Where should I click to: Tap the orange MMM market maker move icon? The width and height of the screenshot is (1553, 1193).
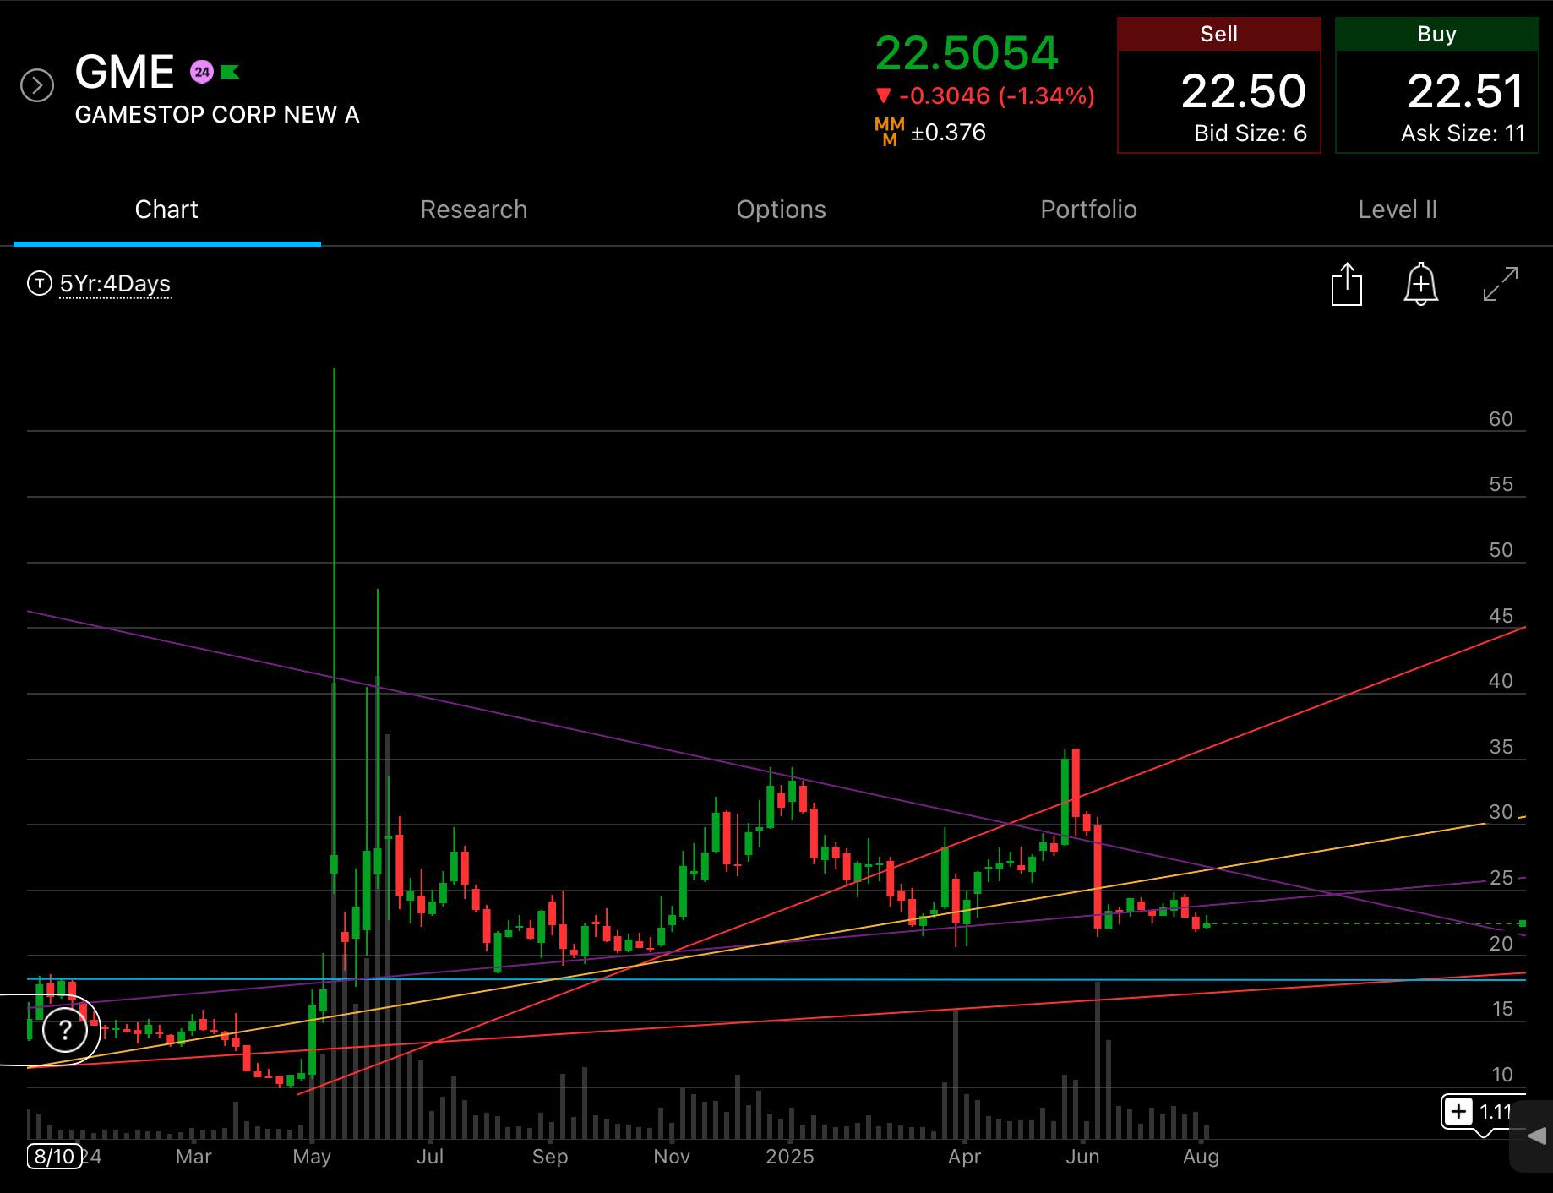tap(890, 133)
